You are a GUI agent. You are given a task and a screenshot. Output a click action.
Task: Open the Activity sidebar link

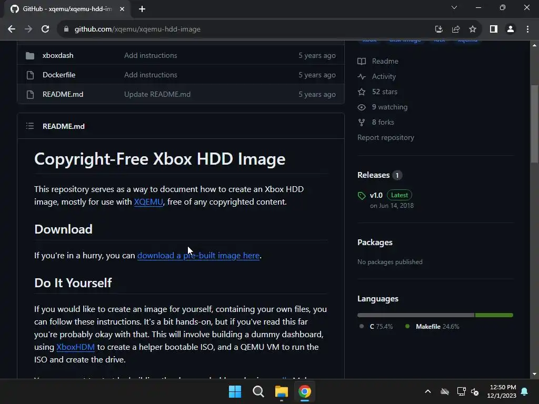[x=384, y=77]
